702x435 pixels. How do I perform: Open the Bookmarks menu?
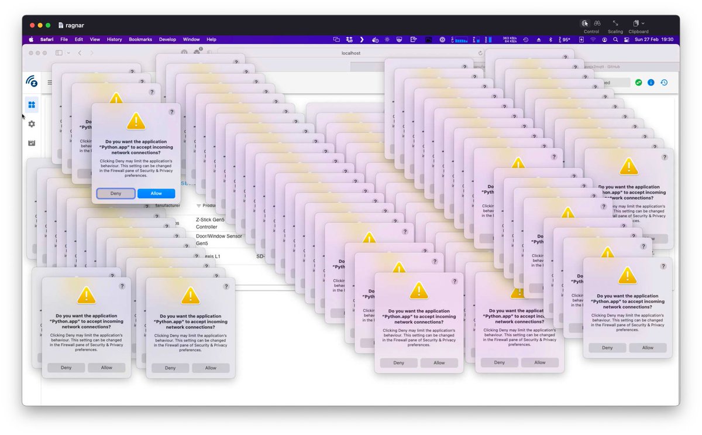pos(140,39)
